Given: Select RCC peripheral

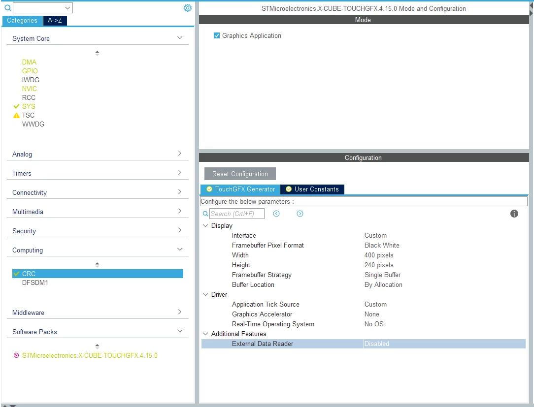Looking at the screenshot, I should click(29, 97).
